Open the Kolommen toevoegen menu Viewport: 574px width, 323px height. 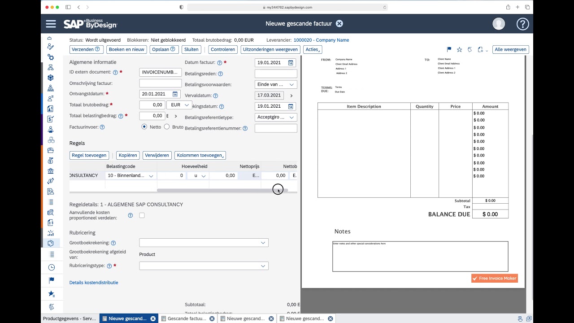point(200,155)
